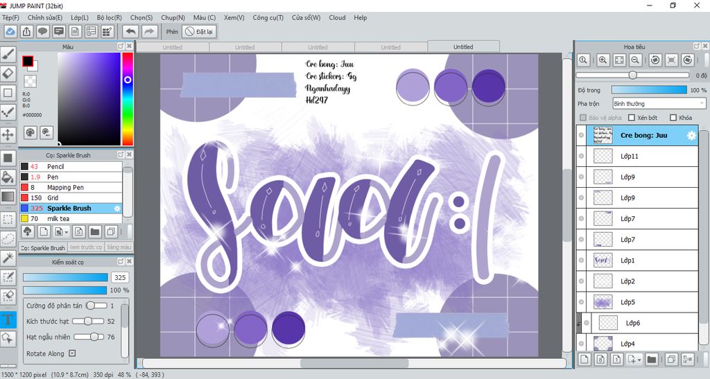Open the Bộ lọc(R) menu
This screenshot has height=379, width=710.
tap(109, 17)
